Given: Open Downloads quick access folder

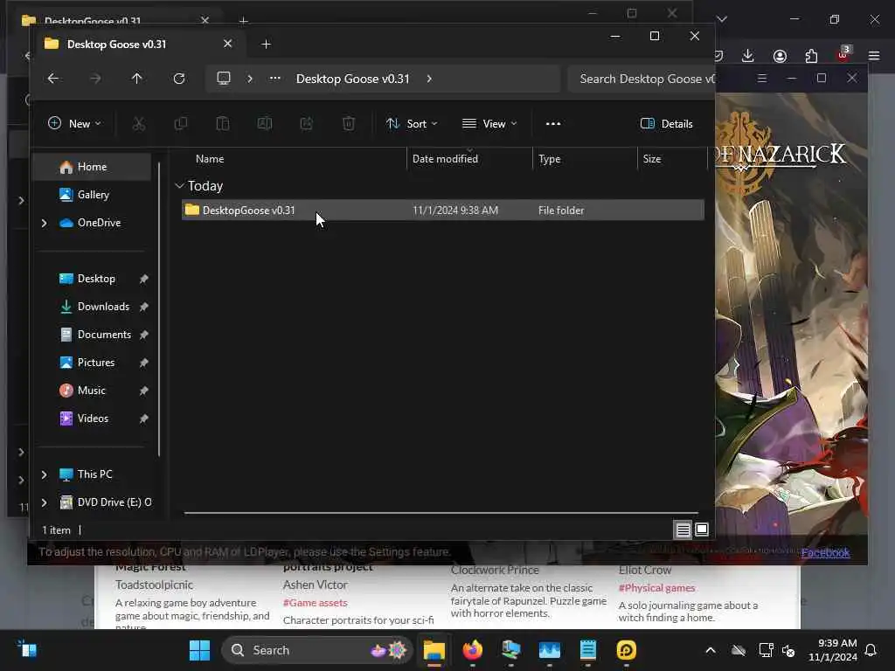Looking at the screenshot, I should (x=103, y=307).
